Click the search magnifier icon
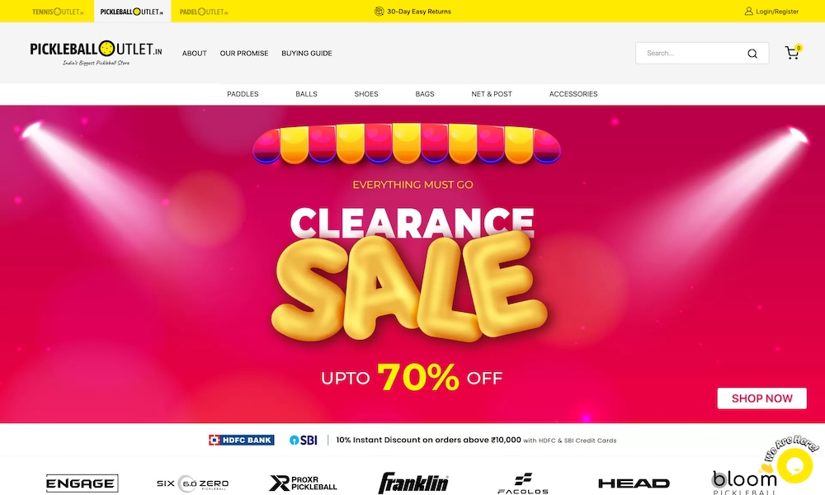 pos(752,54)
